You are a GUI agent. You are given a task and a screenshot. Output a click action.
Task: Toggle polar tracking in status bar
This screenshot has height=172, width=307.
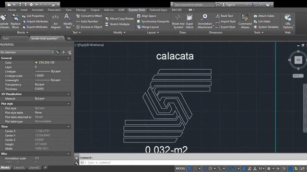coord(210,169)
